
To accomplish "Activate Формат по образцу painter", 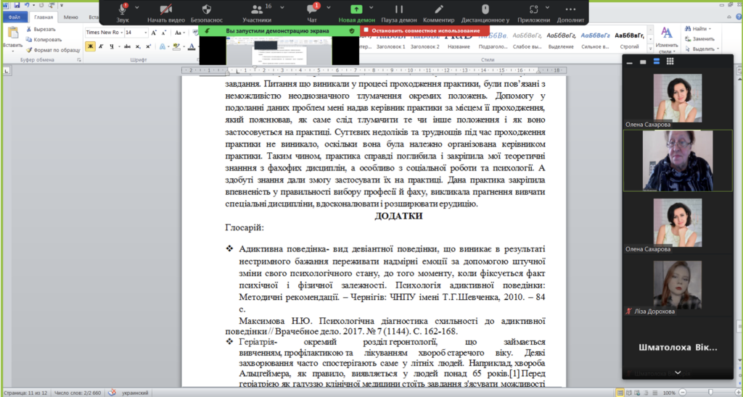I will tap(52, 50).
